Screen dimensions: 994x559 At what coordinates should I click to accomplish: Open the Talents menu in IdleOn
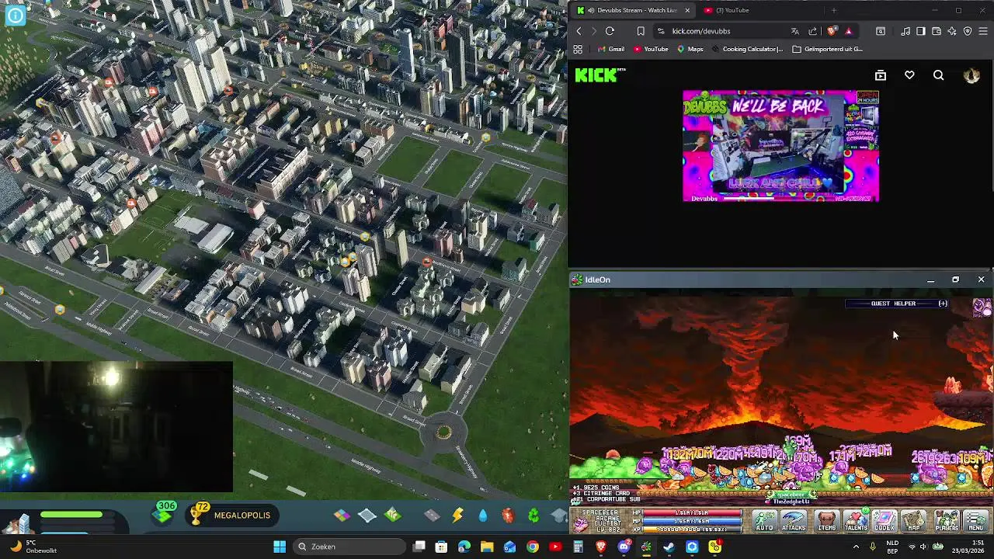coord(856,521)
